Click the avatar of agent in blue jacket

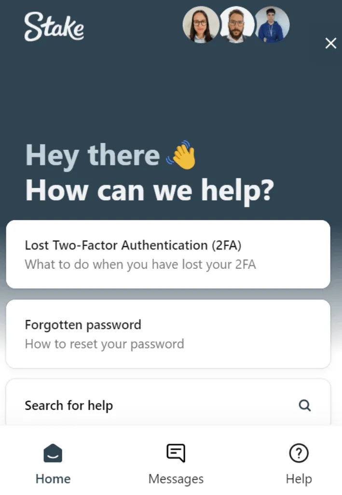(272, 25)
